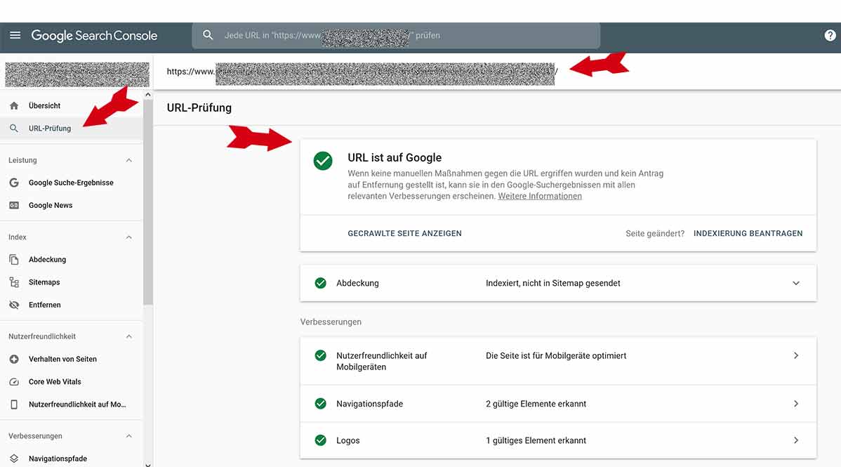Open Google Suche-Ergebnisse report
The height and width of the screenshot is (467, 841).
click(72, 183)
